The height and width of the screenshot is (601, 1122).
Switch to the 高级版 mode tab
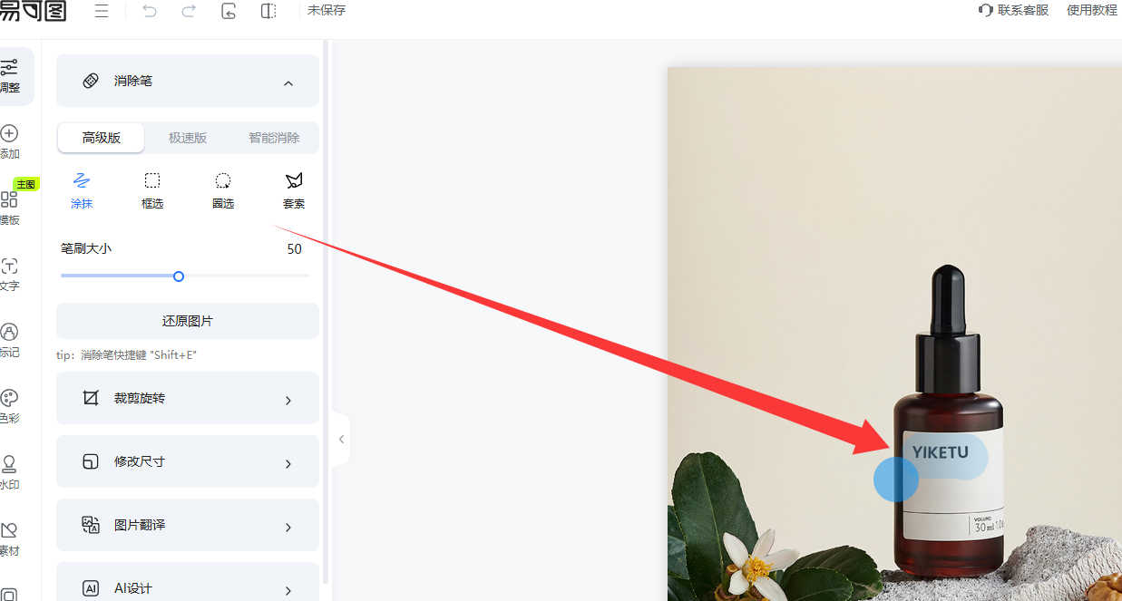(102, 138)
